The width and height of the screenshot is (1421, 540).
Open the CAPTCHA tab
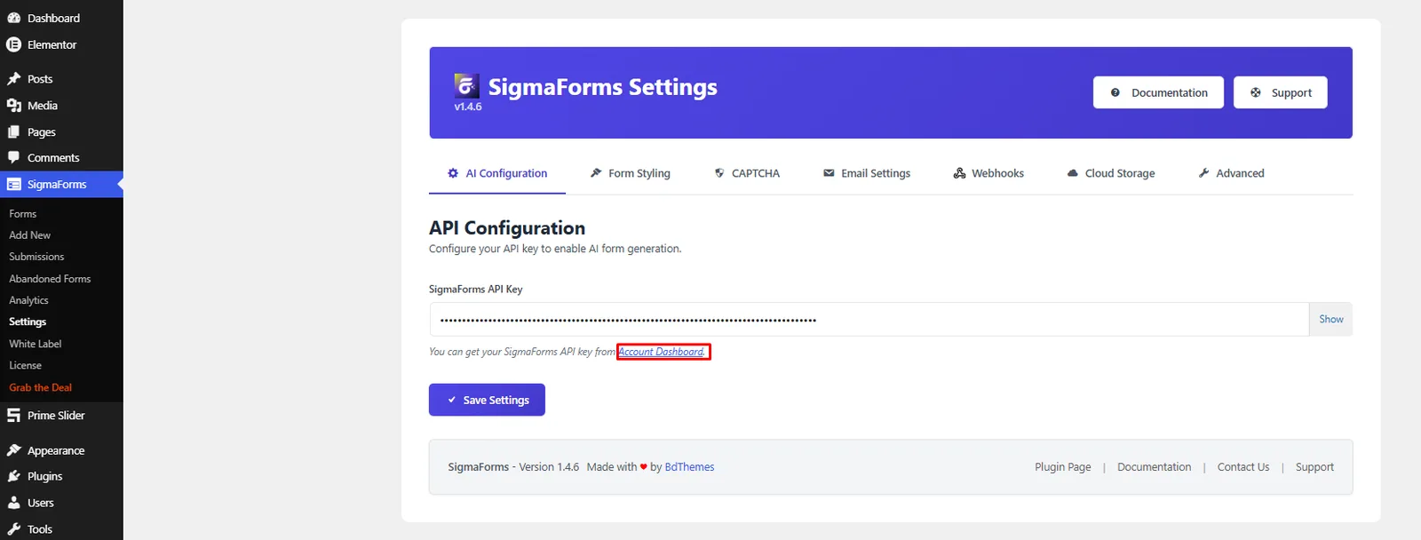[747, 173]
